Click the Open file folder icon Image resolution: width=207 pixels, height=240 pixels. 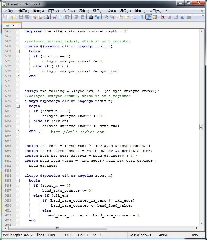(15, 17)
